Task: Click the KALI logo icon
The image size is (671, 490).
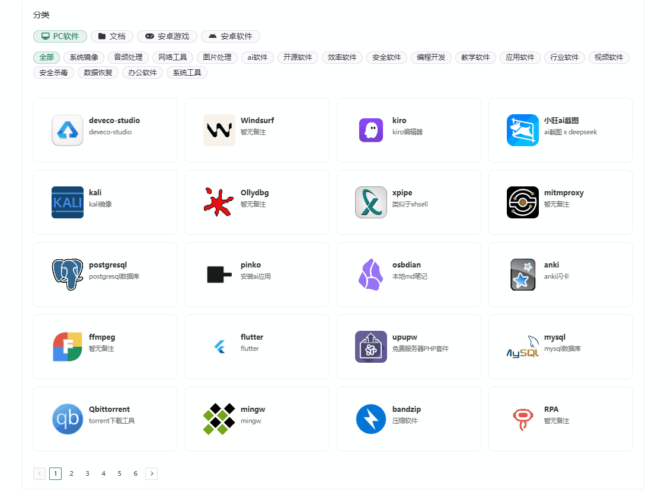Action: point(68,202)
